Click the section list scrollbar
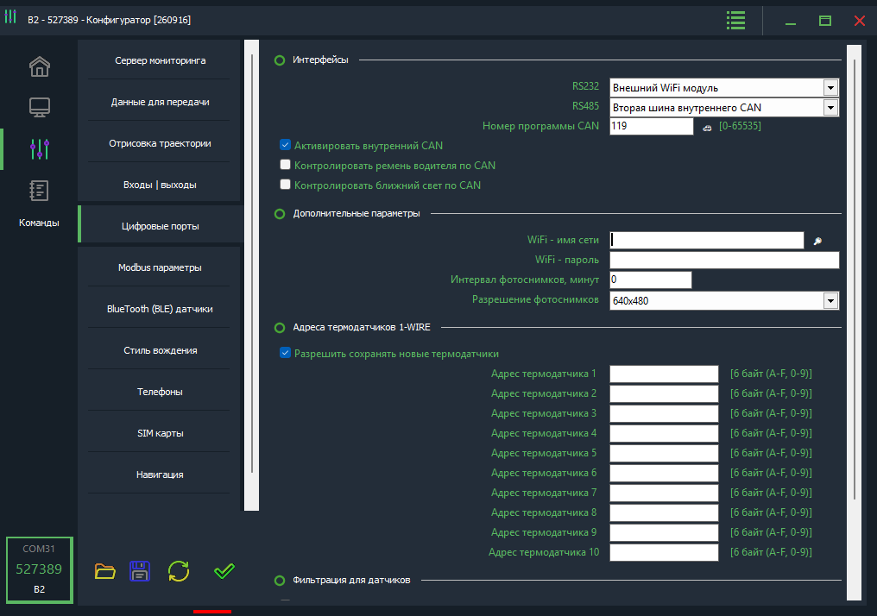Viewport: 877px width, 616px height. click(252, 264)
